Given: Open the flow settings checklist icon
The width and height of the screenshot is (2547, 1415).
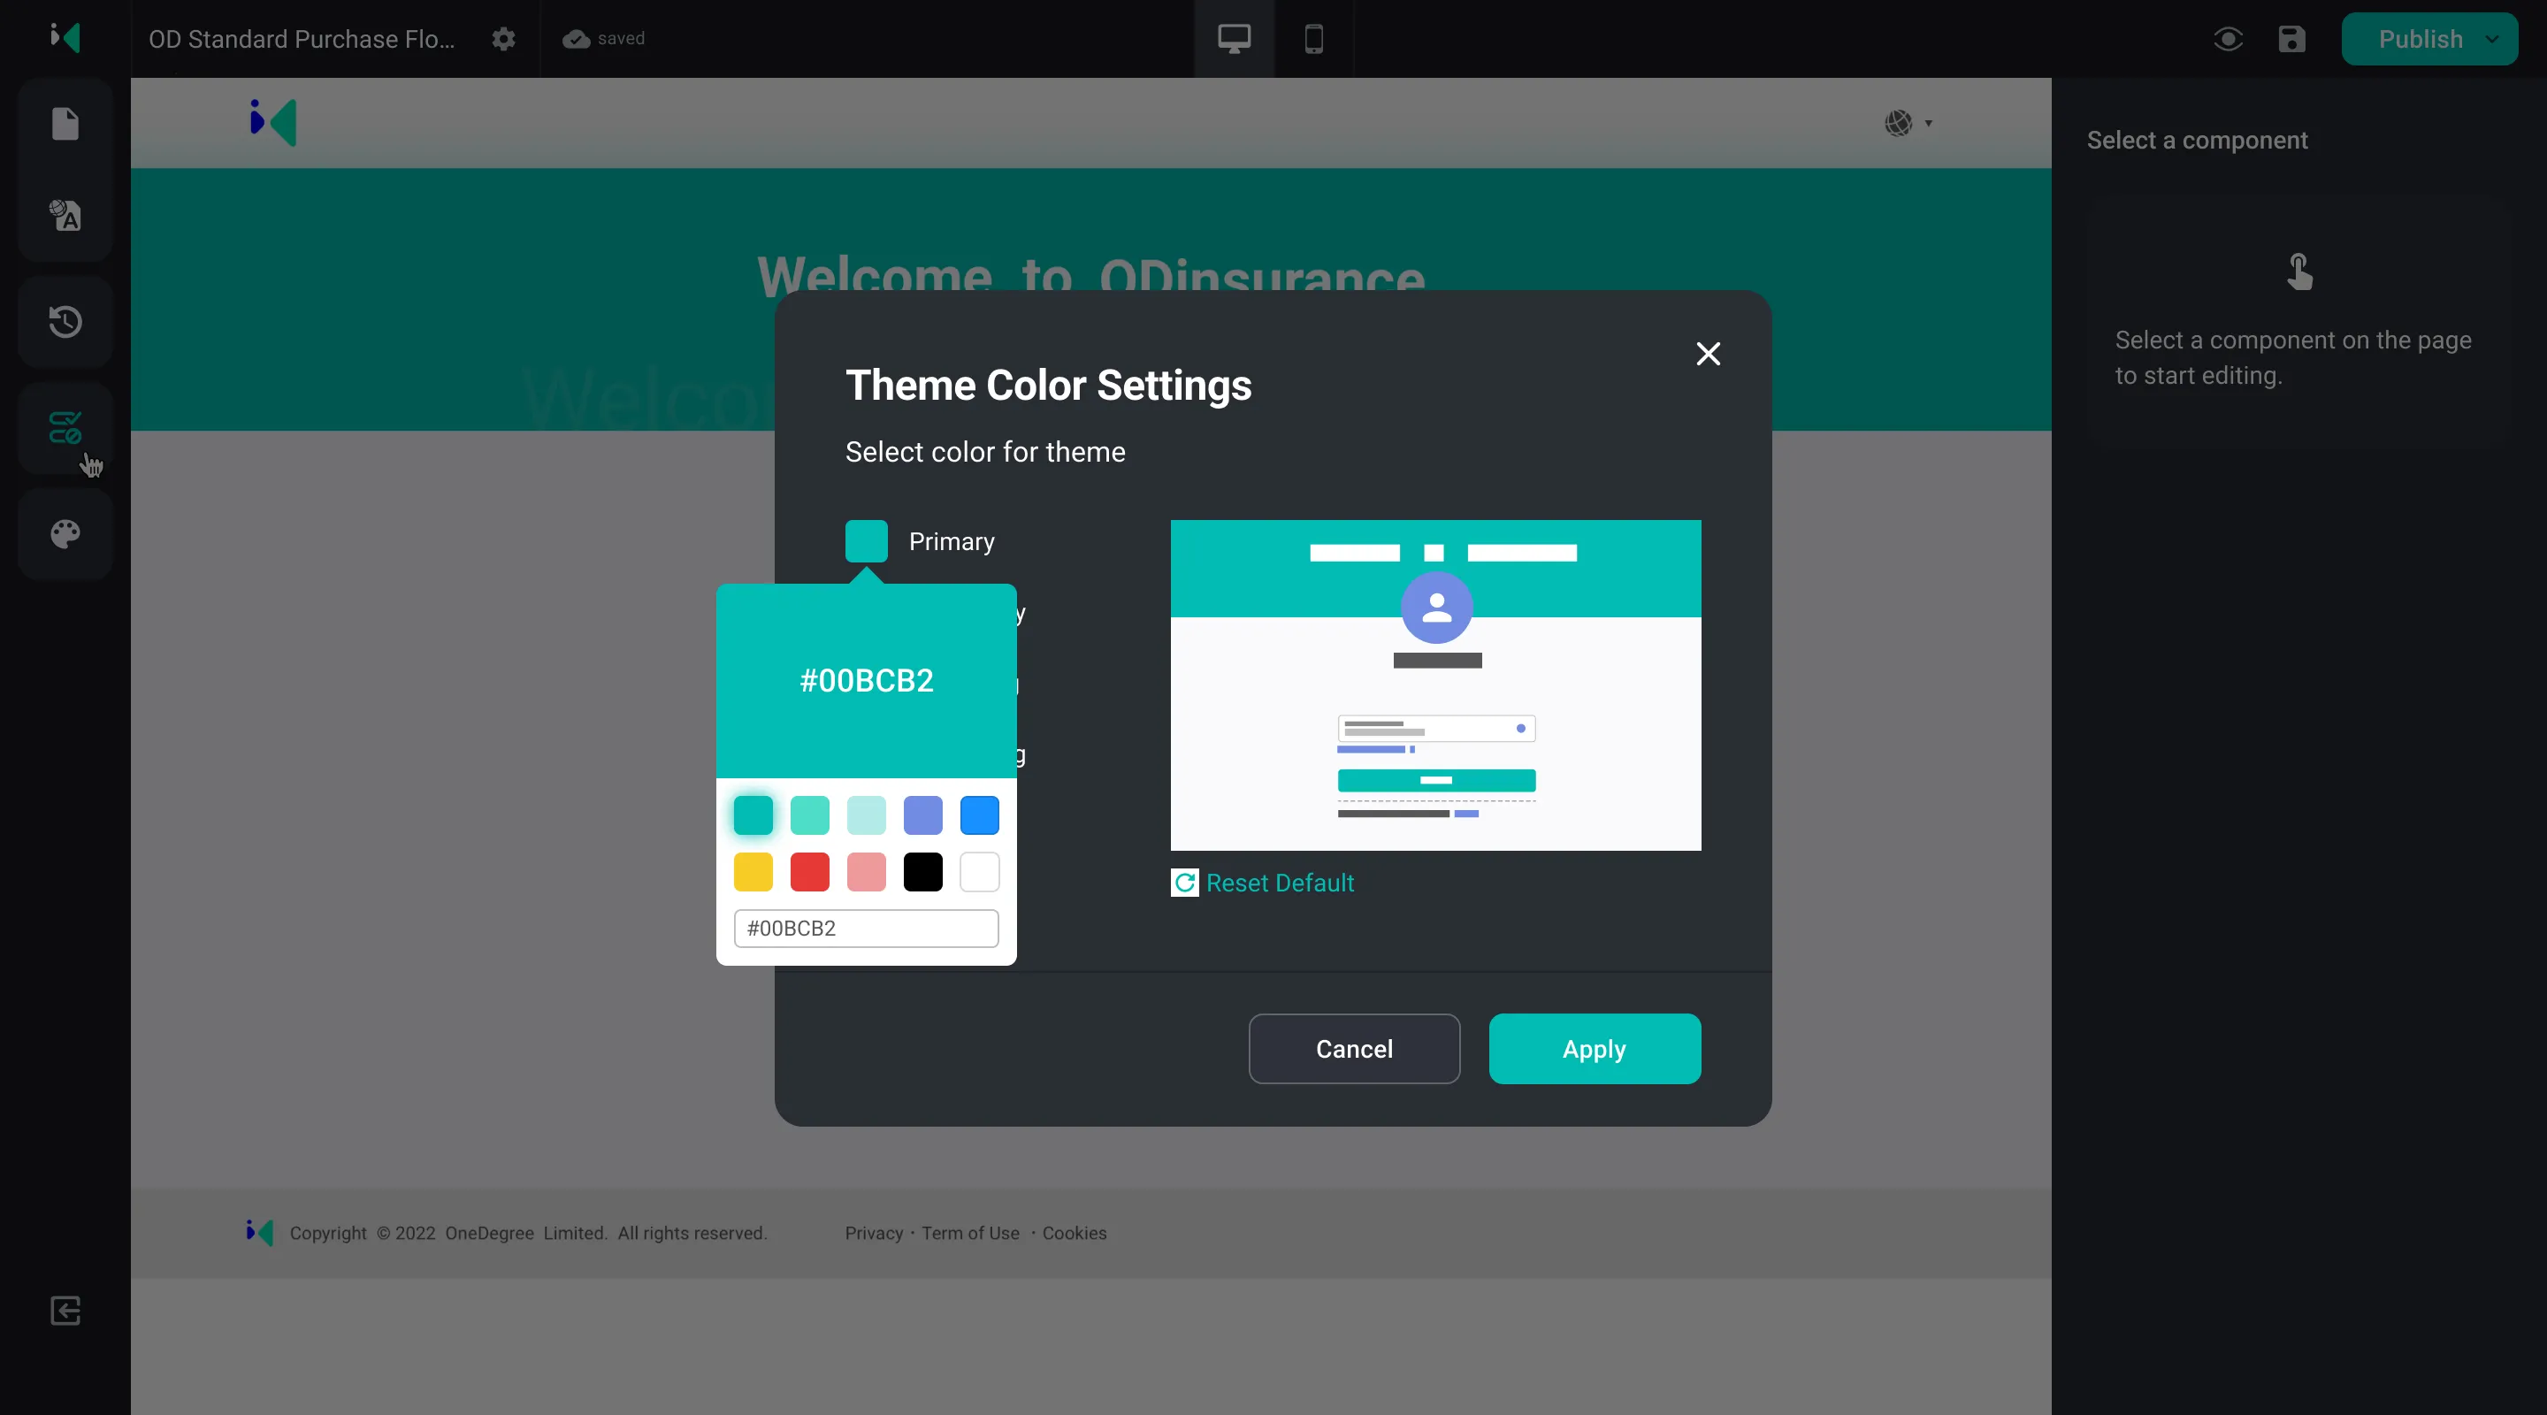Looking at the screenshot, I should click(65, 427).
